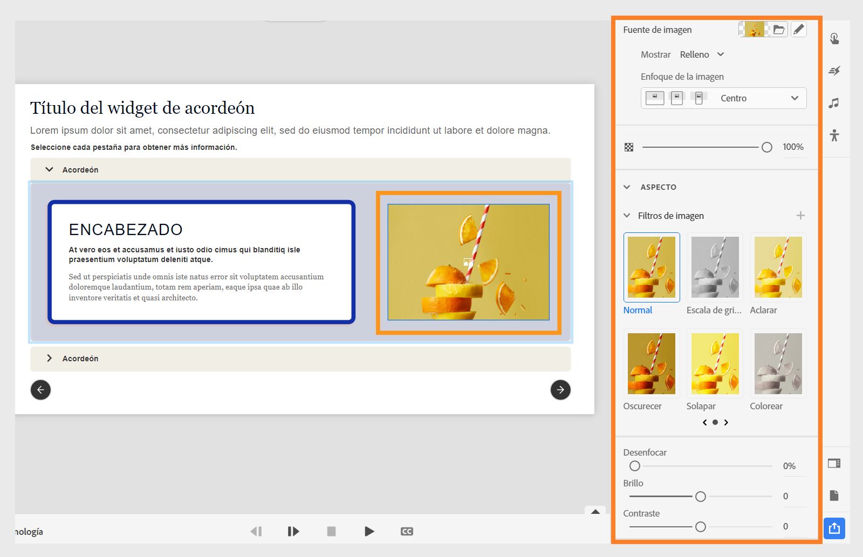Open the document page icon in the sidebar
The height and width of the screenshot is (557, 863).
point(834,496)
